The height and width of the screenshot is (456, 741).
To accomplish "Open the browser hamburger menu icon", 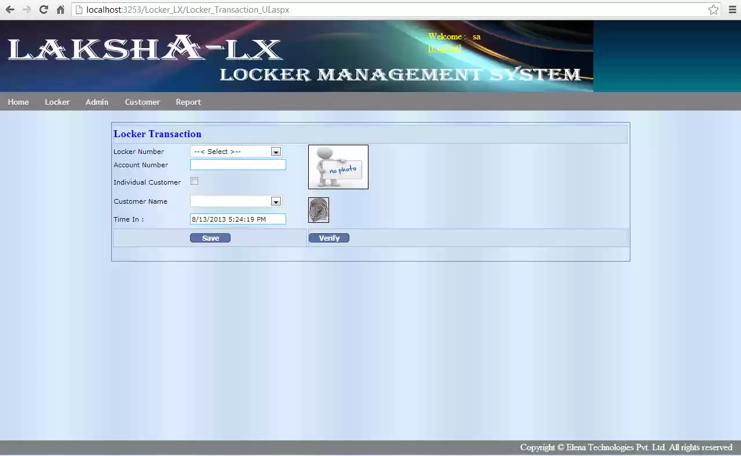I will [x=732, y=9].
